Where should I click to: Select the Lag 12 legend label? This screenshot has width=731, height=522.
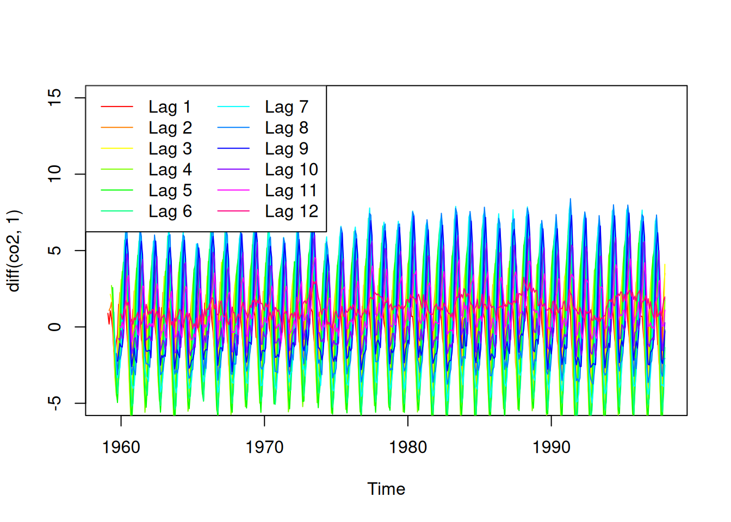tap(292, 212)
